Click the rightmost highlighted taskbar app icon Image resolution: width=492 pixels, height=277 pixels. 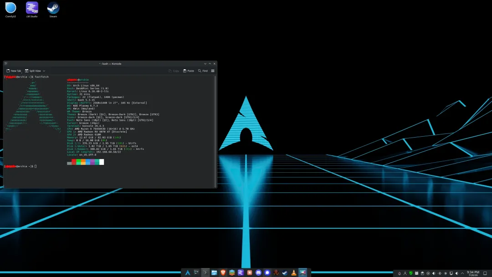(x=302, y=272)
